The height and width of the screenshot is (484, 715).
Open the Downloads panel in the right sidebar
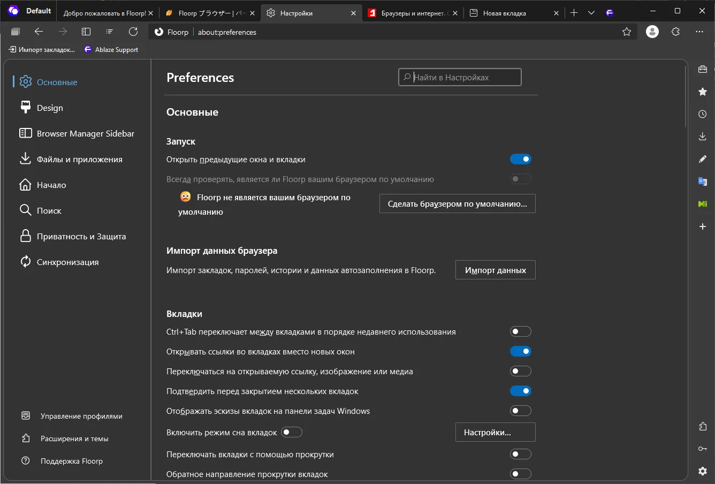point(703,137)
